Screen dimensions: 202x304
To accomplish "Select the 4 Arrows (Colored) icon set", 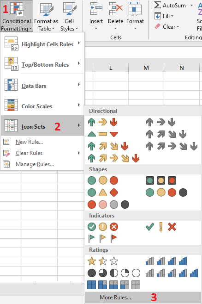I will pyautogui.click(x=108, y=146).
